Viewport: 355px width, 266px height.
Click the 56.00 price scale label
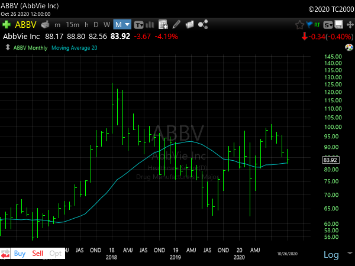[x=331, y=237]
